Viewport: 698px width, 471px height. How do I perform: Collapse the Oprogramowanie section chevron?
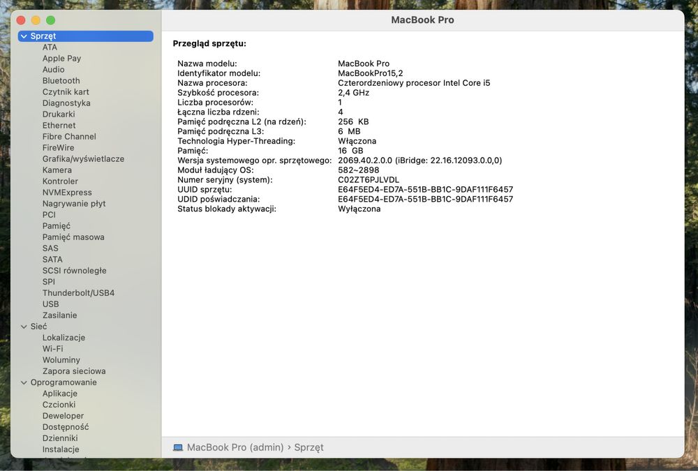(24, 382)
